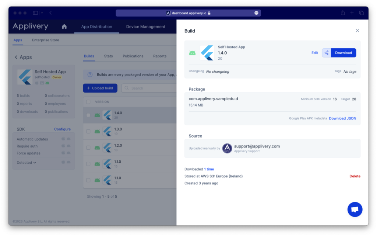
Task: Close the Build panel
Action: tap(357, 31)
